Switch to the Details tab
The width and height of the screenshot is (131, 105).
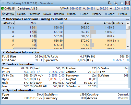[x=21, y=14]
